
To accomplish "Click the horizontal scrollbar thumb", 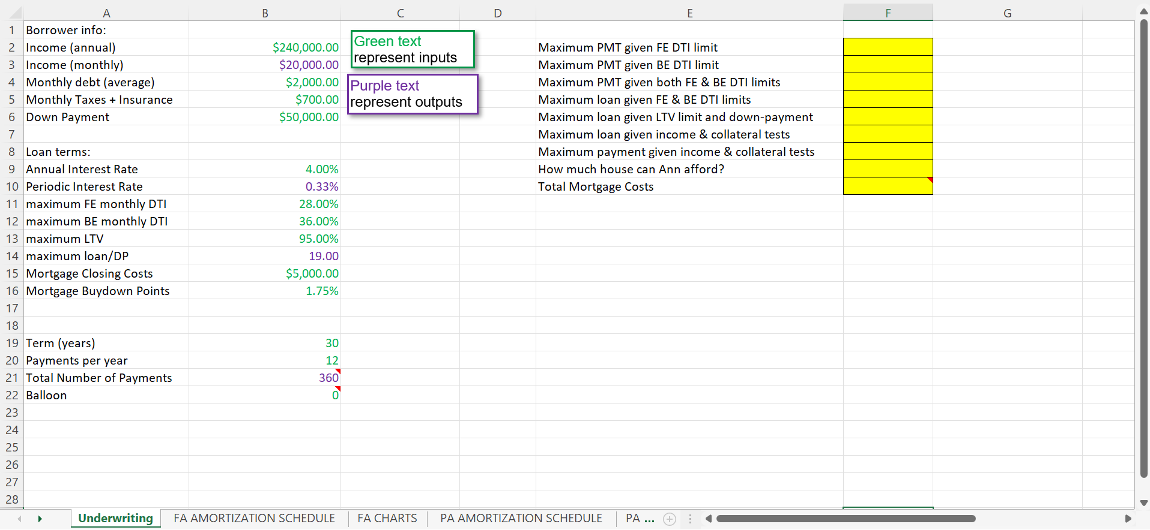I will click(x=846, y=519).
